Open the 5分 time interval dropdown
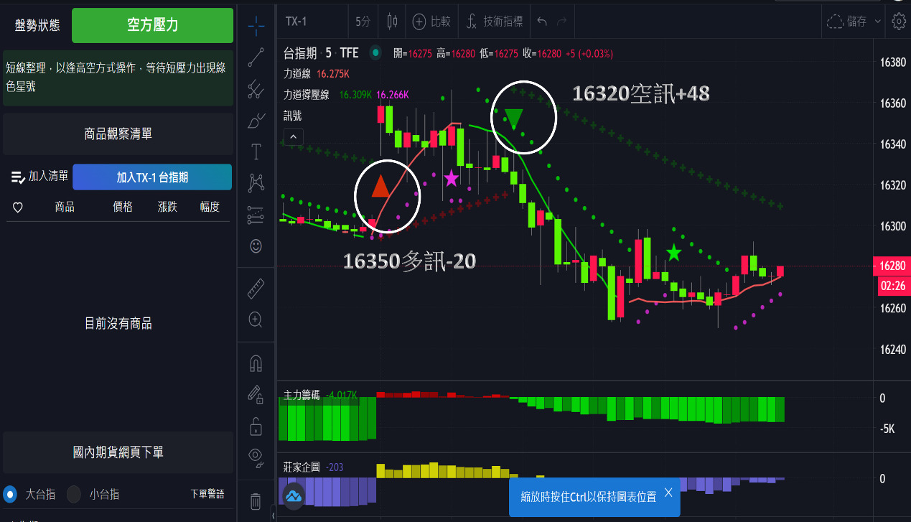 [363, 22]
